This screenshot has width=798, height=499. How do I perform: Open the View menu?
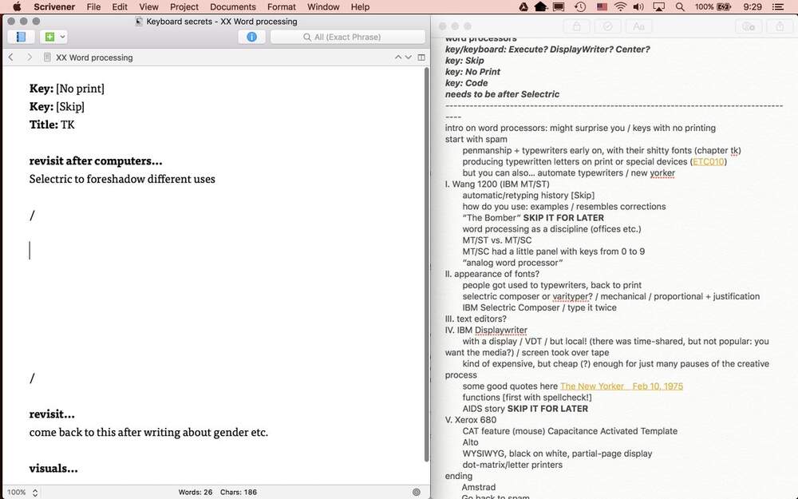click(x=148, y=6)
